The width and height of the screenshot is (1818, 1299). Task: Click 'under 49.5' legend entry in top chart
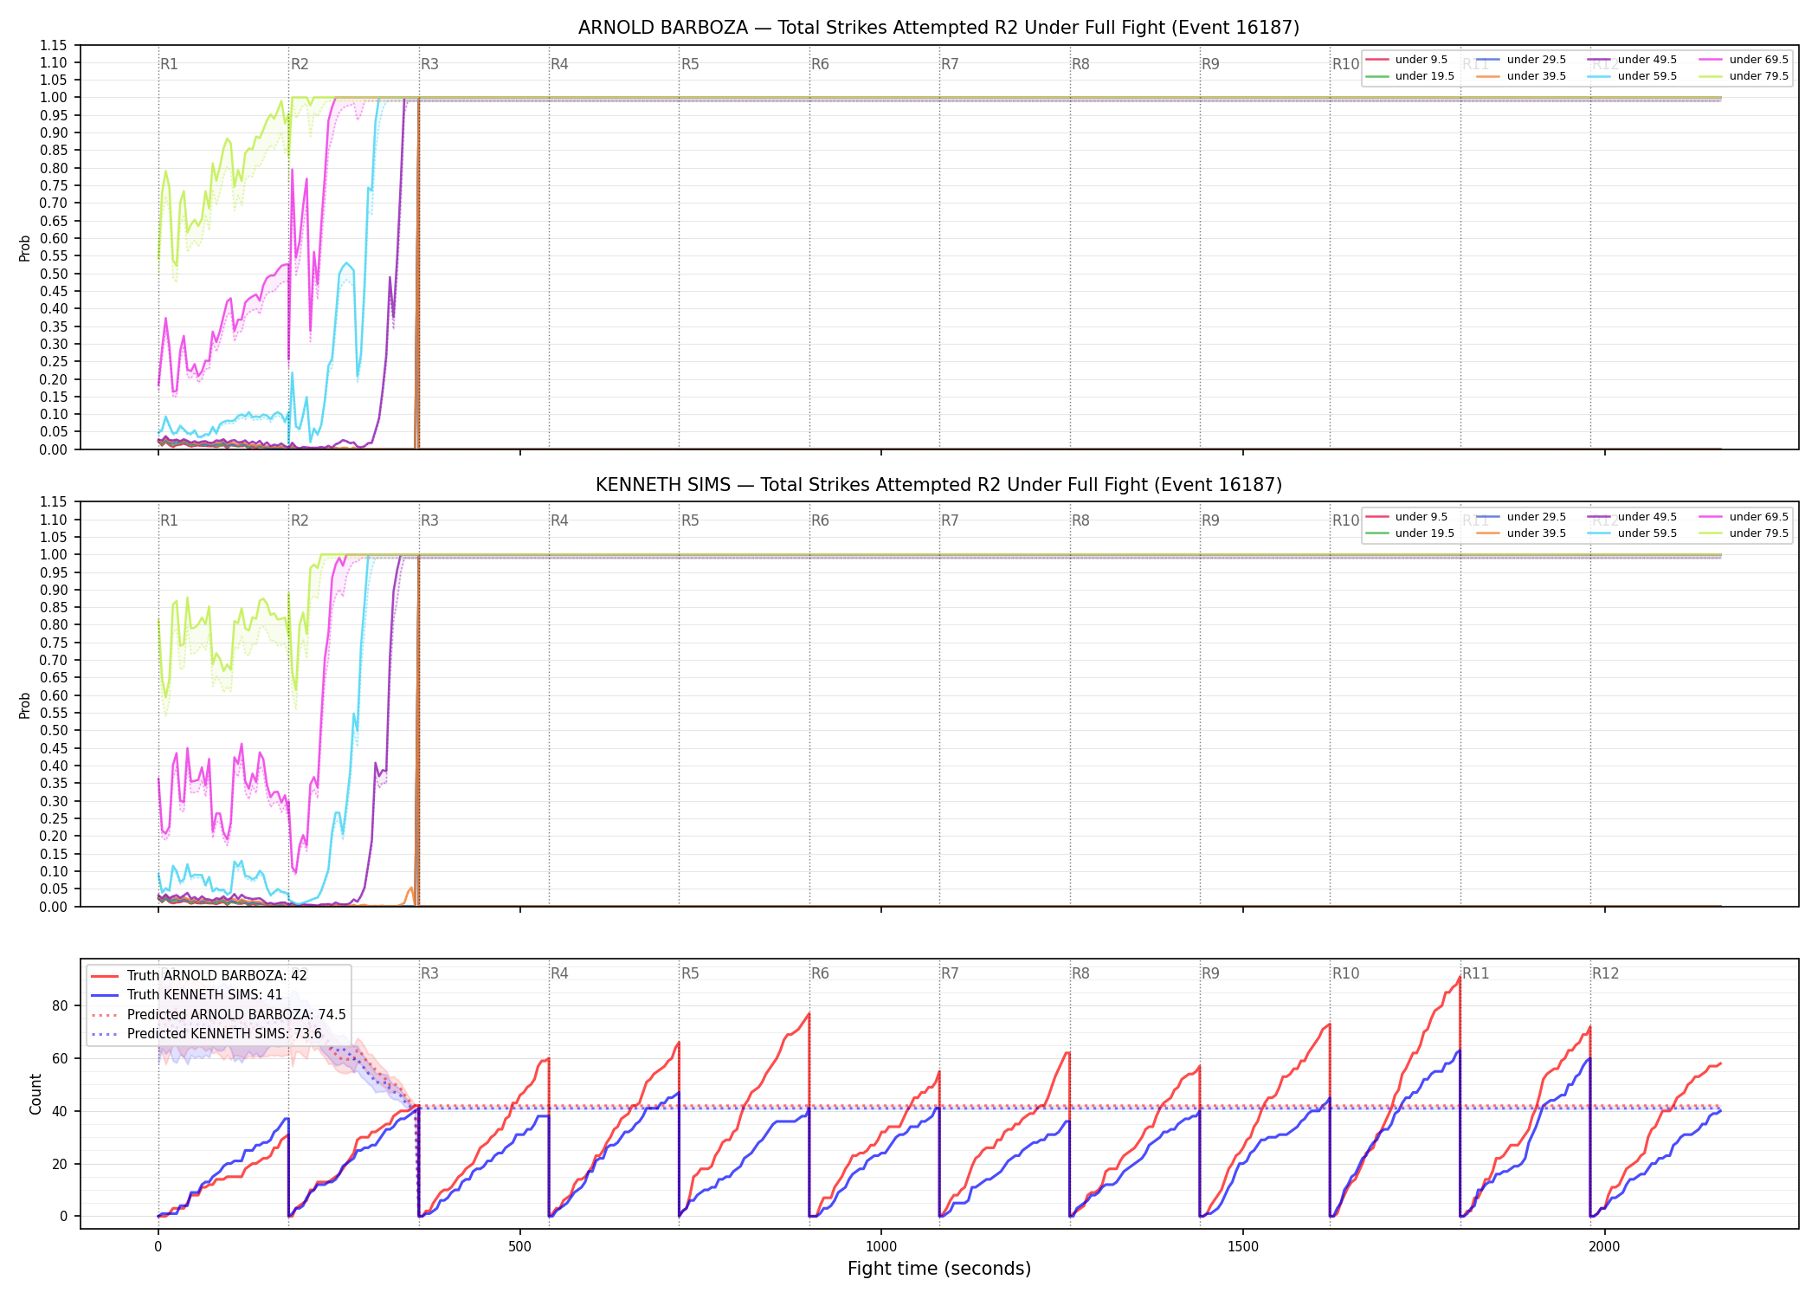pyautogui.click(x=1632, y=60)
